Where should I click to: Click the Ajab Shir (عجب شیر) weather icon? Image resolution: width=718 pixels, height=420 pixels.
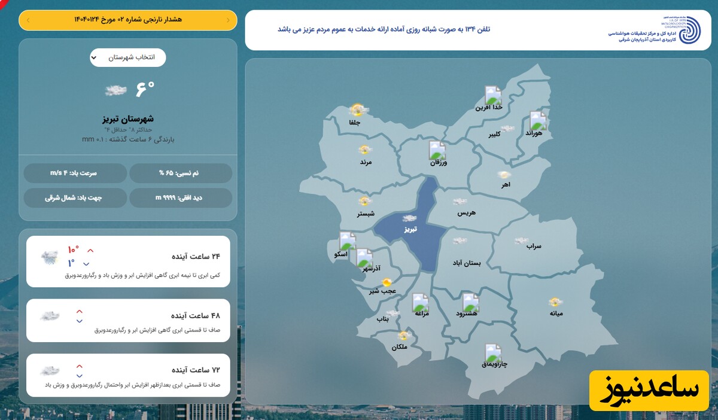point(387,282)
